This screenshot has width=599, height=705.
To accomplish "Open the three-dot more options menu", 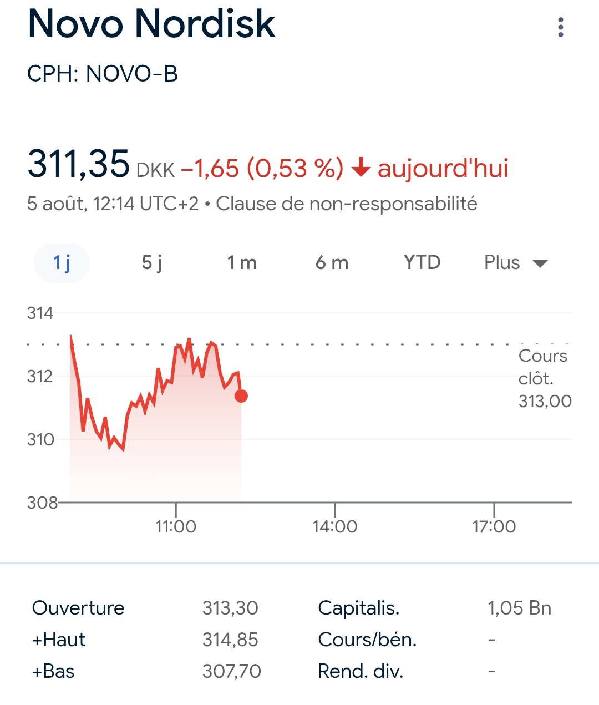I will (561, 27).
